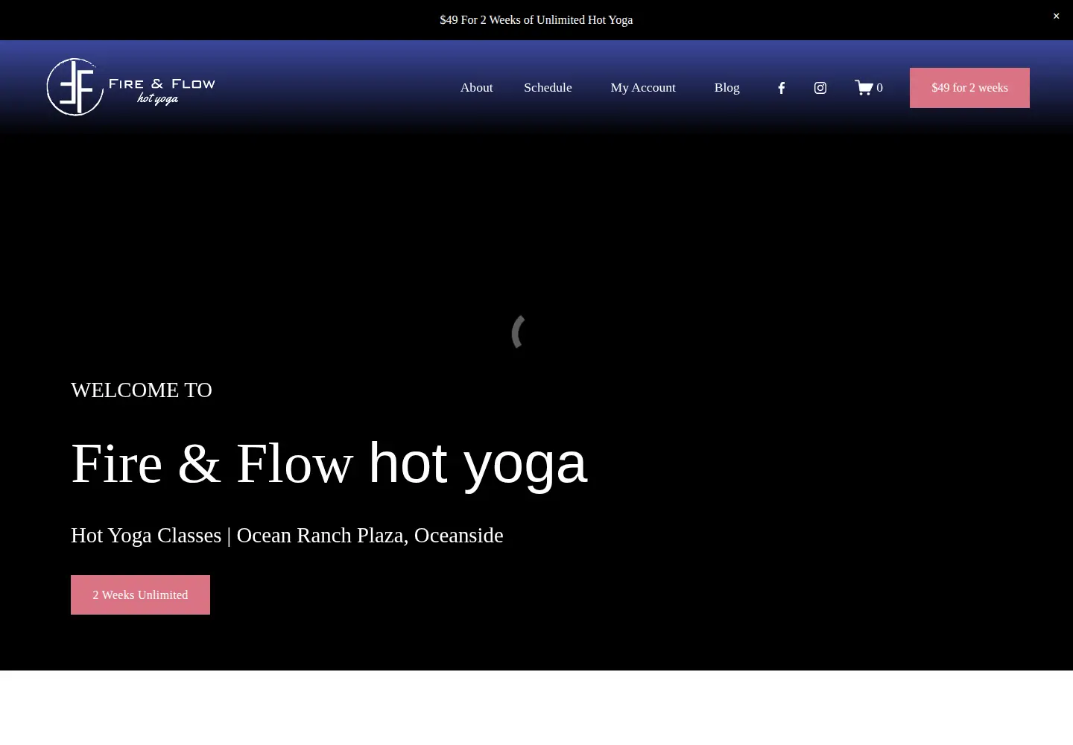
Task: Dismiss the announcement bar with the X
Action: click(x=1056, y=16)
